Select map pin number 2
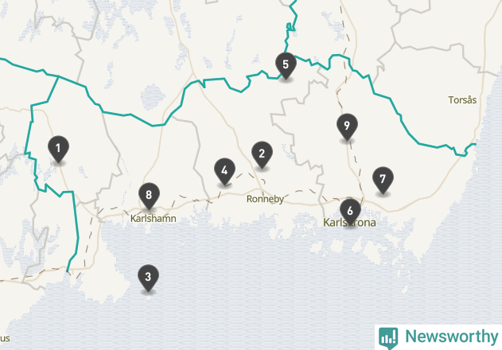 pos(262,154)
